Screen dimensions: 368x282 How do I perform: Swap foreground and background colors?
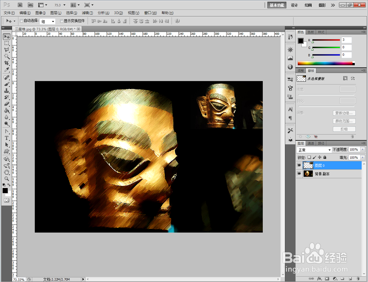[9, 185]
